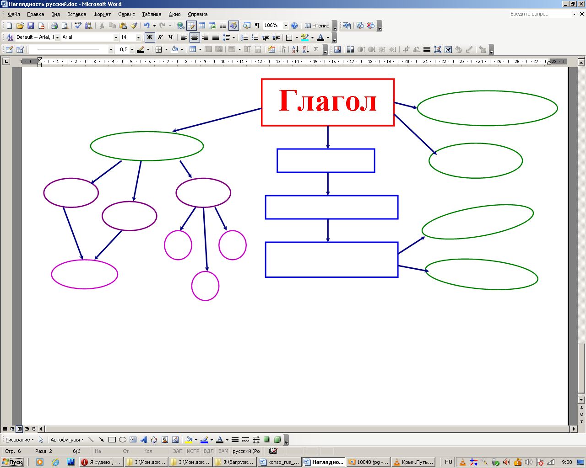Insert Picture from the picture toolbar
This screenshot has height=468, width=586.
pyautogui.click(x=337, y=49)
